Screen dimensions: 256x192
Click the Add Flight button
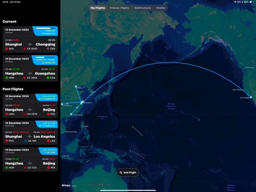tap(128, 172)
